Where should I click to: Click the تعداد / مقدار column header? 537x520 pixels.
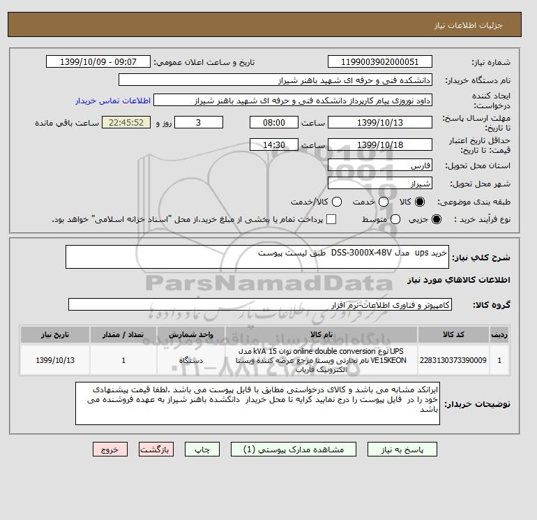pyautogui.click(x=123, y=334)
